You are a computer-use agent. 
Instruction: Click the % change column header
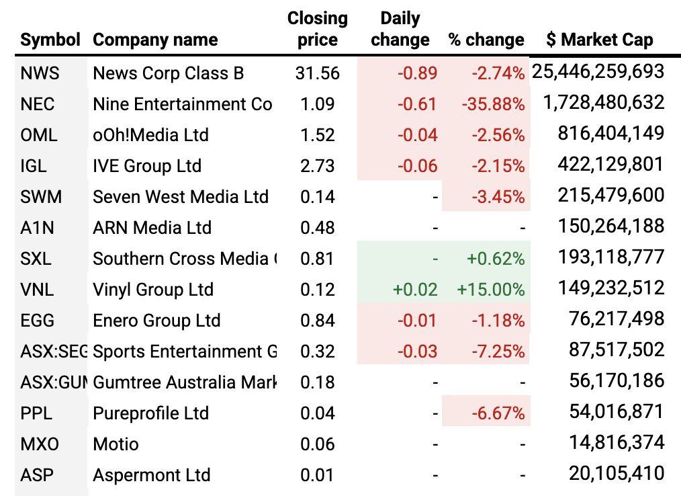(486, 40)
